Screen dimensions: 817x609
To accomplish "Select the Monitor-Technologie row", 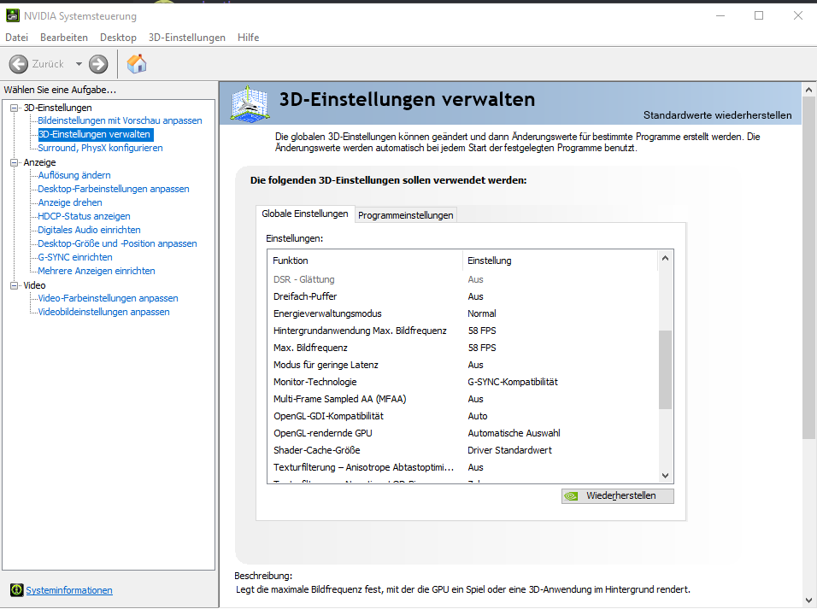I will [462, 382].
